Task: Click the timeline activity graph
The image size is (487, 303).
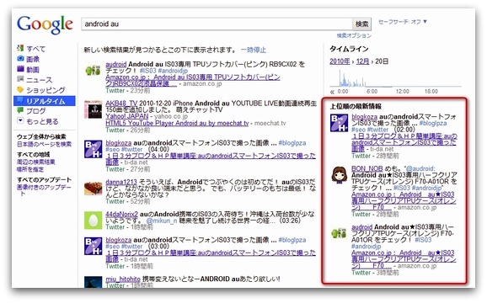Action: (x=395, y=77)
